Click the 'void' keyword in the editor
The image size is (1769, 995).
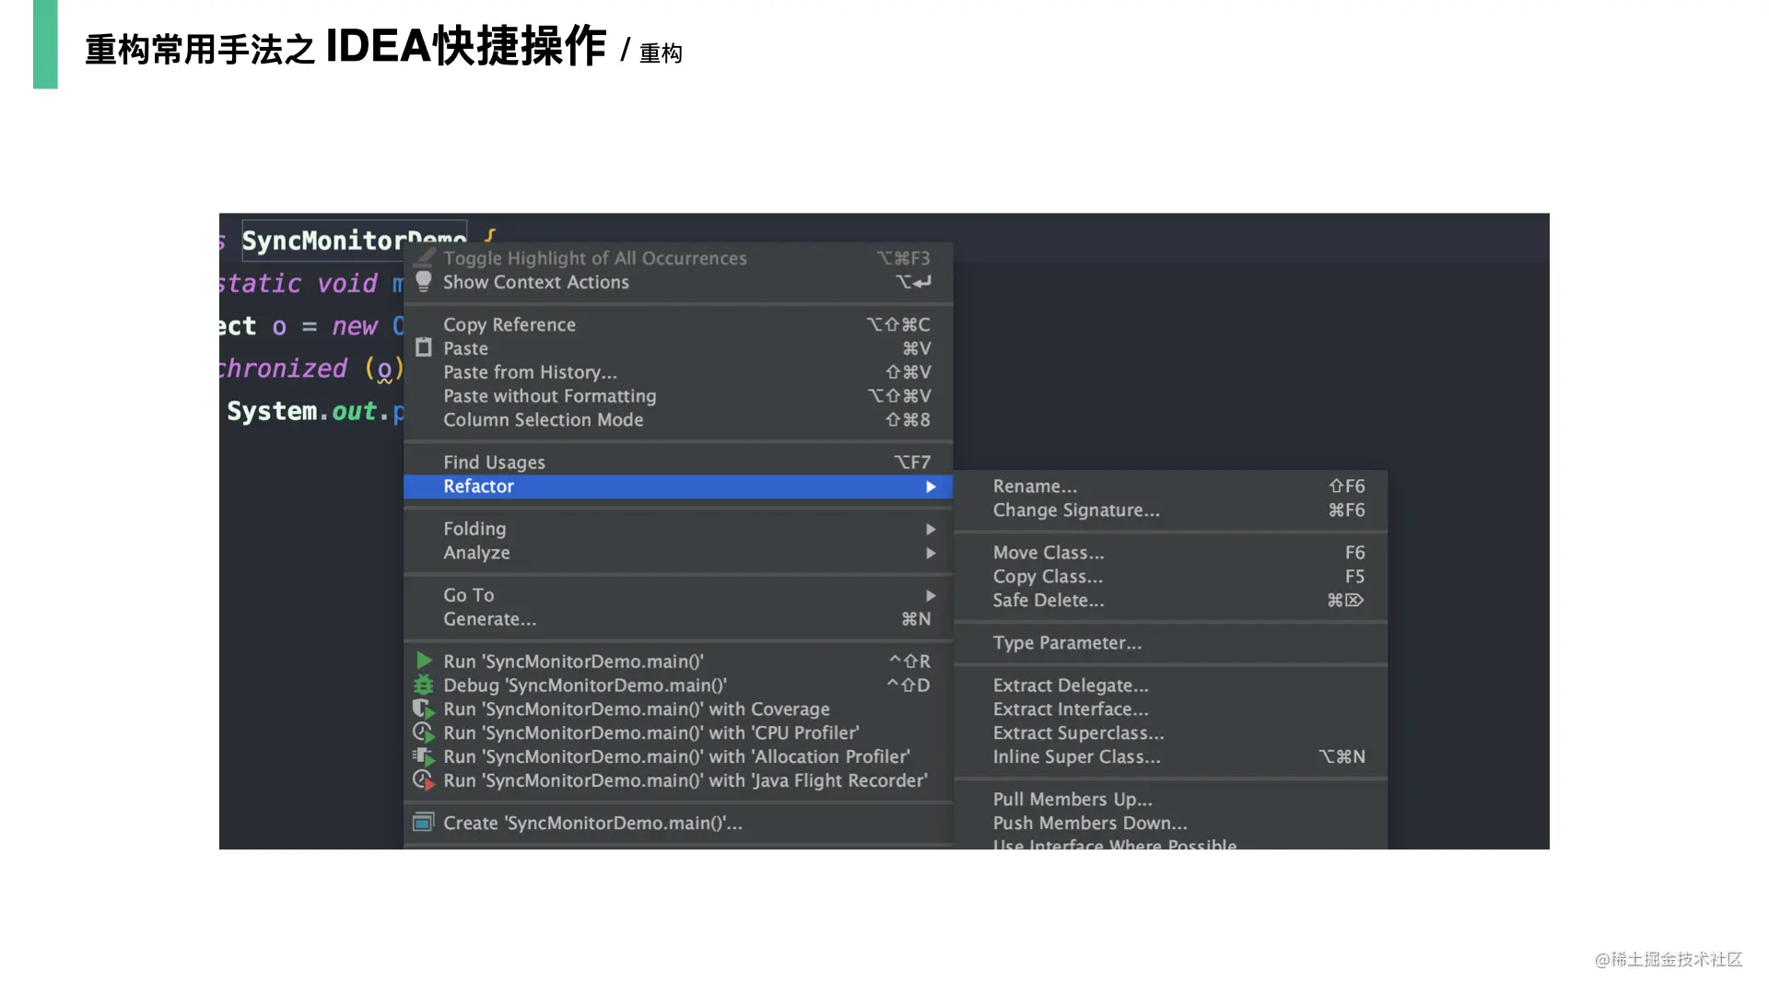pos(347,284)
